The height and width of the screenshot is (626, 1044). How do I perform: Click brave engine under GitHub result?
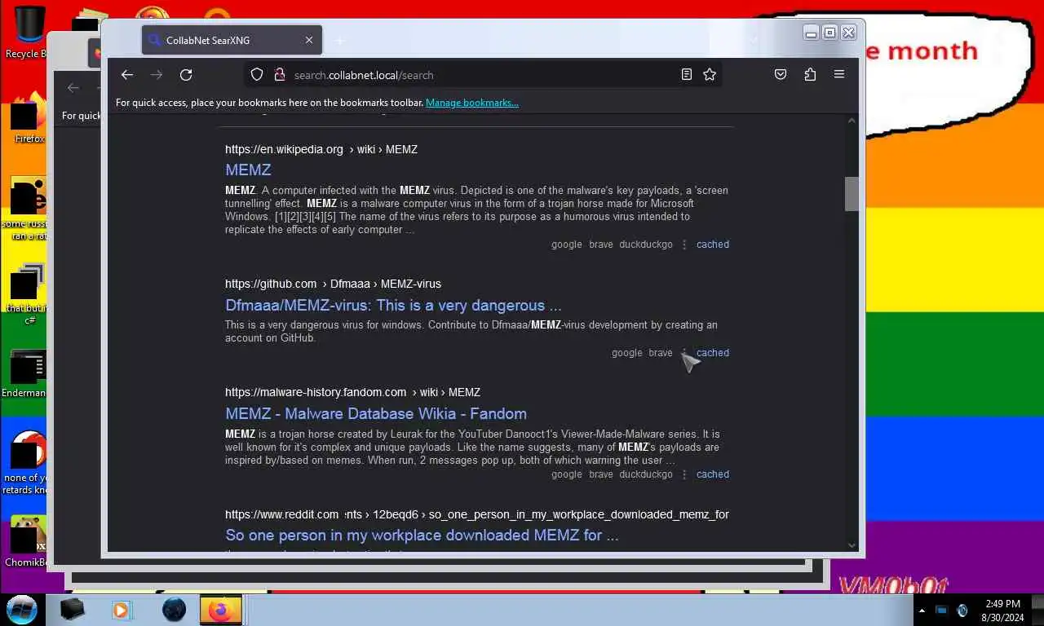click(x=661, y=353)
